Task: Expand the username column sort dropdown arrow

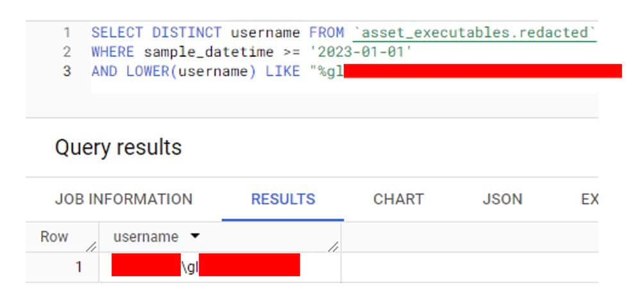Action: point(195,237)
